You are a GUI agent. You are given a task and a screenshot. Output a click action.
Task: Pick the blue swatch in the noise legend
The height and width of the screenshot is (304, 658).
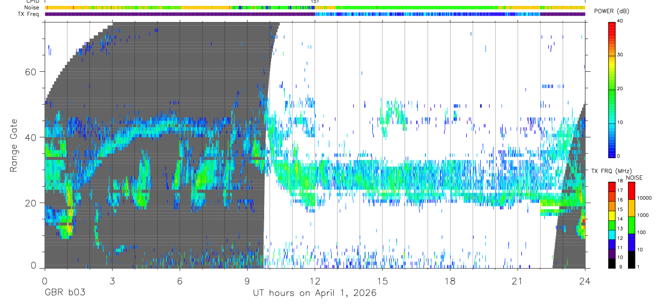[631, 242]
